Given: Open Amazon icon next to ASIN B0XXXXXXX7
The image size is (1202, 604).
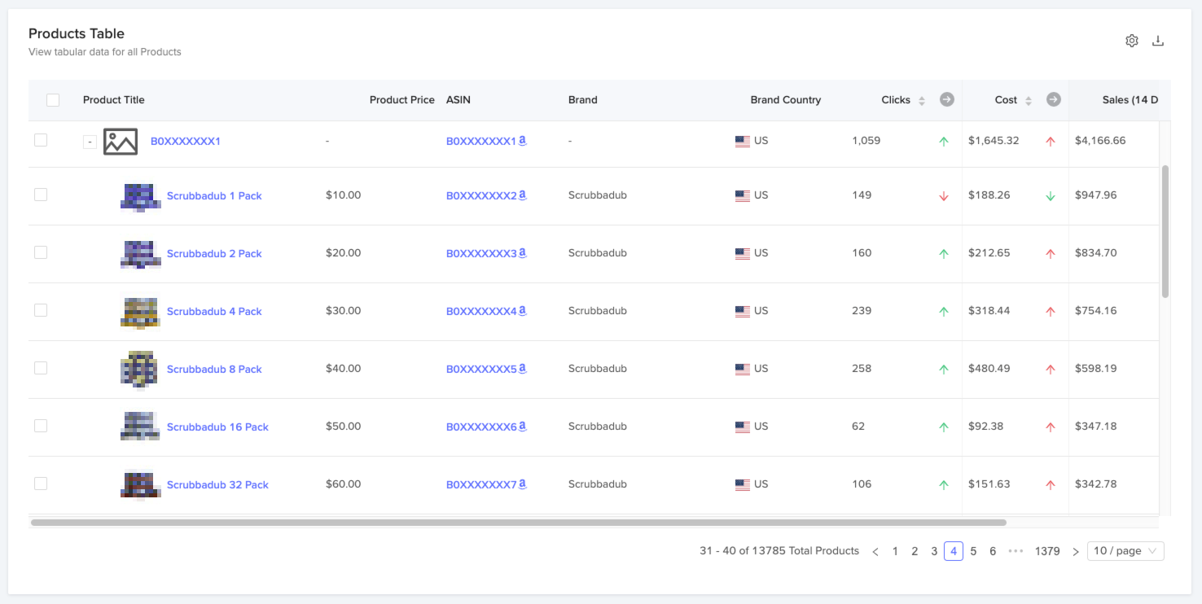Looking at the screenshot, I should coord(523,484).
